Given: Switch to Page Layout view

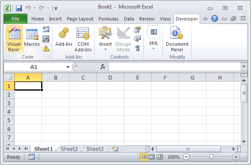Looking at the screenshot, I should pos(152,157).
